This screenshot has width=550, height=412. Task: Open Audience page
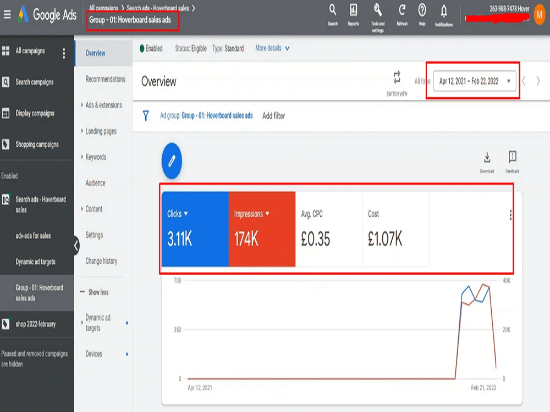(x=95, y=183)
